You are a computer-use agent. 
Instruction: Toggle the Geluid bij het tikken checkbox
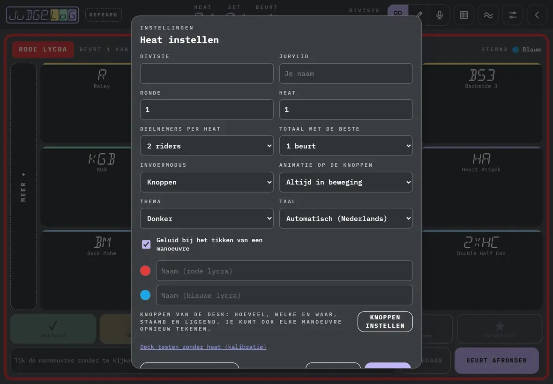(x=146, y=244)
